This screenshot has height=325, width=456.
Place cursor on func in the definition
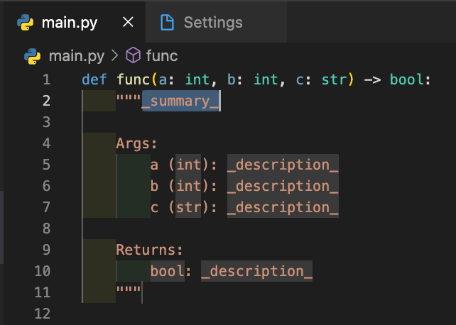coord(134,79)
